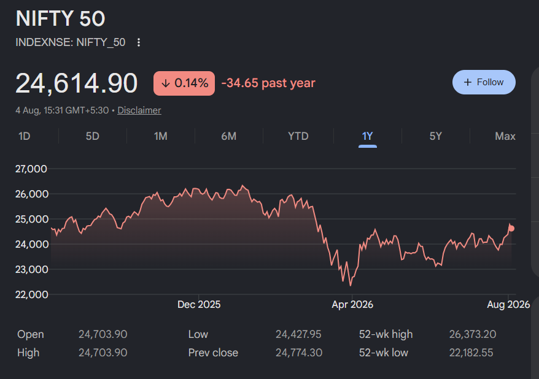
Task: Click the NIFTY 50 title
Action: (60, 18)
